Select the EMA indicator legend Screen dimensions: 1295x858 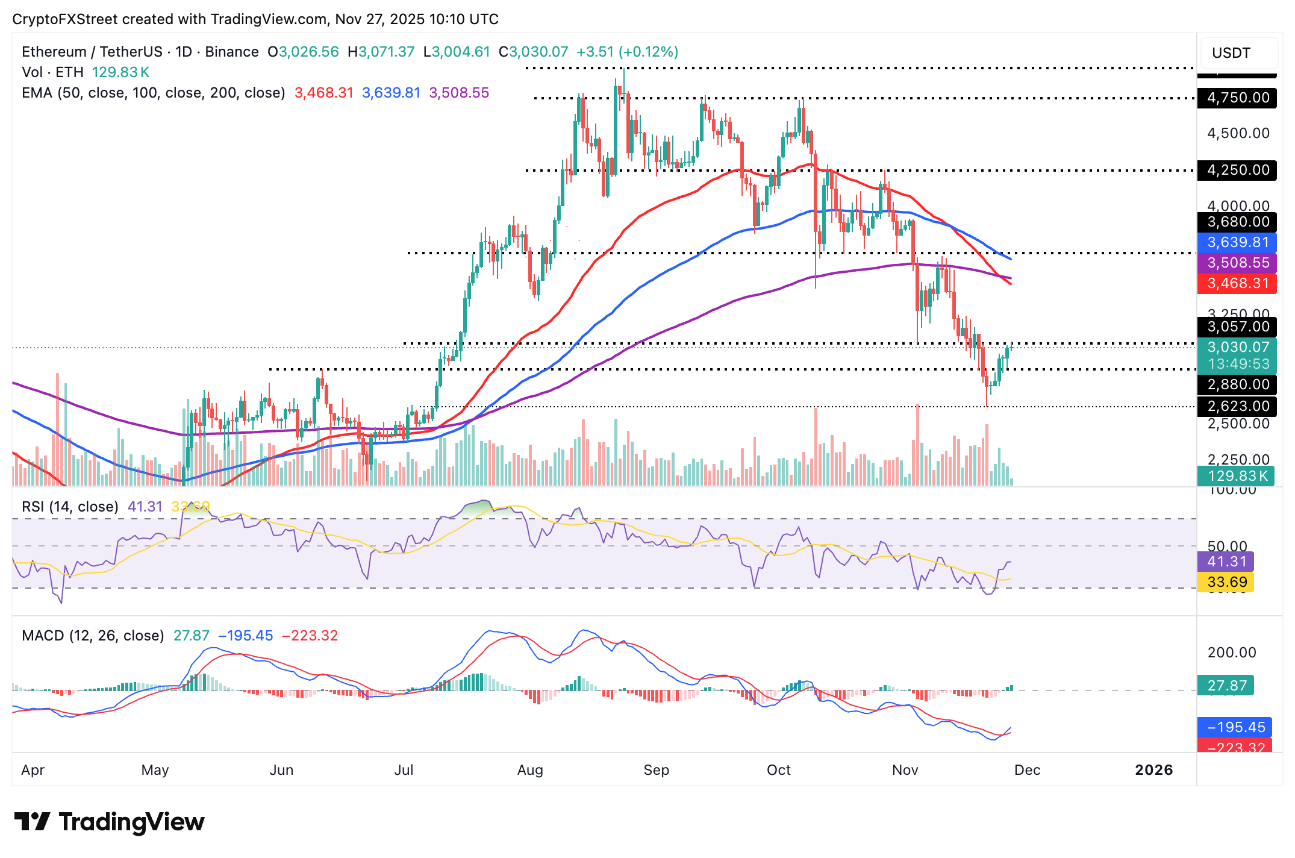click(x=153, y=93)
